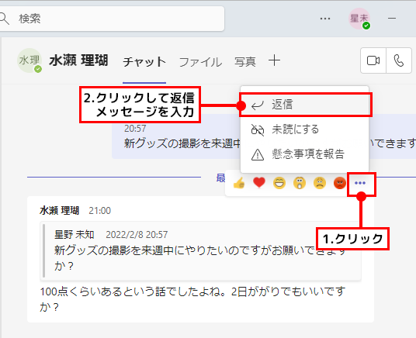Click the 検索 search field
Screen dimensions: 416x338
coord(112,19)
